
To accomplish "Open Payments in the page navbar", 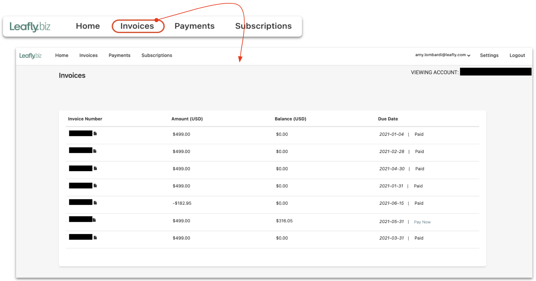I will (119, 55).
